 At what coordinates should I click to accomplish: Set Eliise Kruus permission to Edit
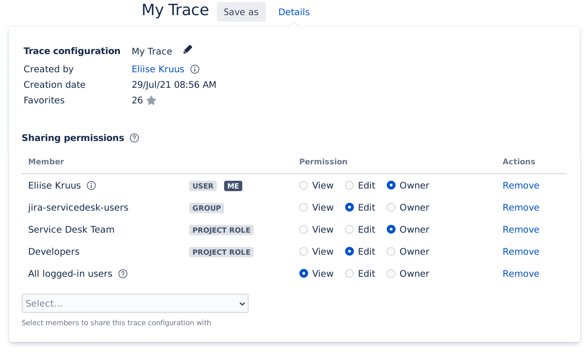pyautogui.click(x=350, y=186)
